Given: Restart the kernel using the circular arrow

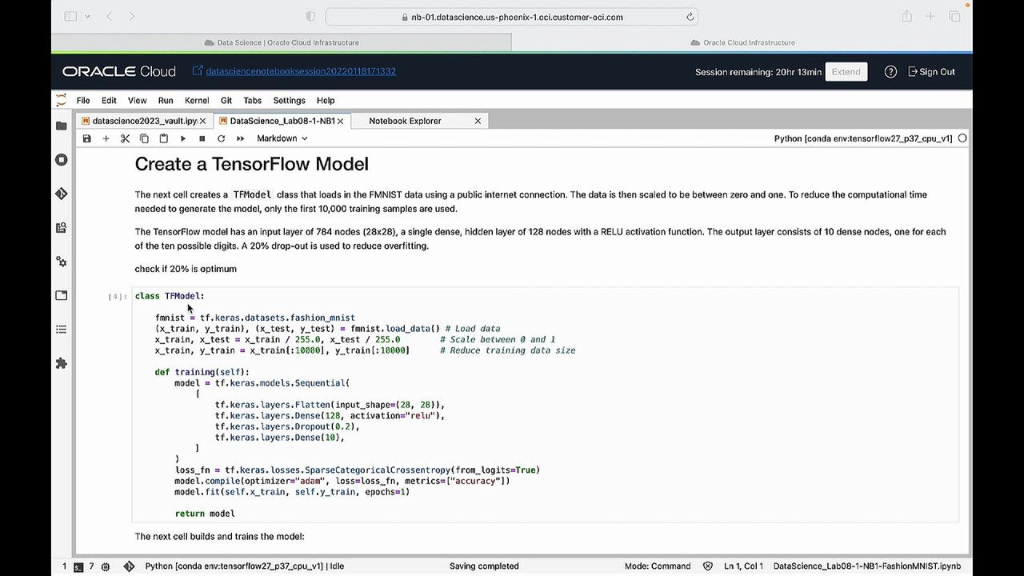Looking at the screenshot, I should [221, 138].
